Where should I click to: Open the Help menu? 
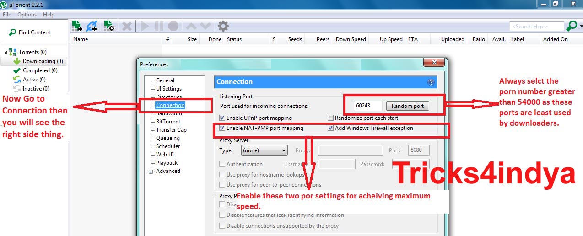[49, 15]
